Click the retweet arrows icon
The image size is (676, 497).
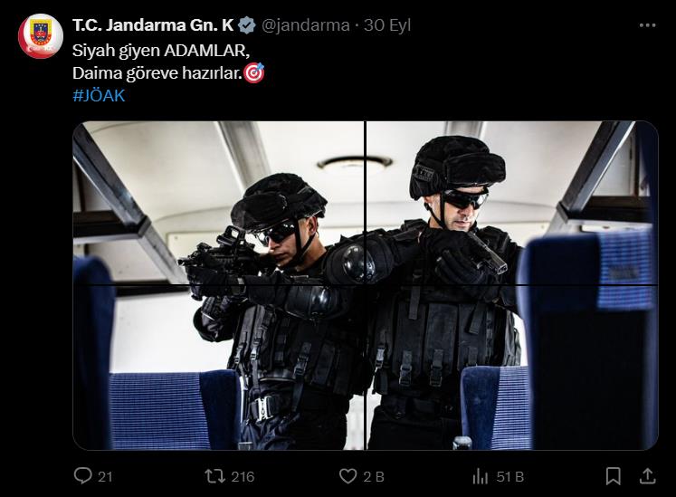pos(214,476)
